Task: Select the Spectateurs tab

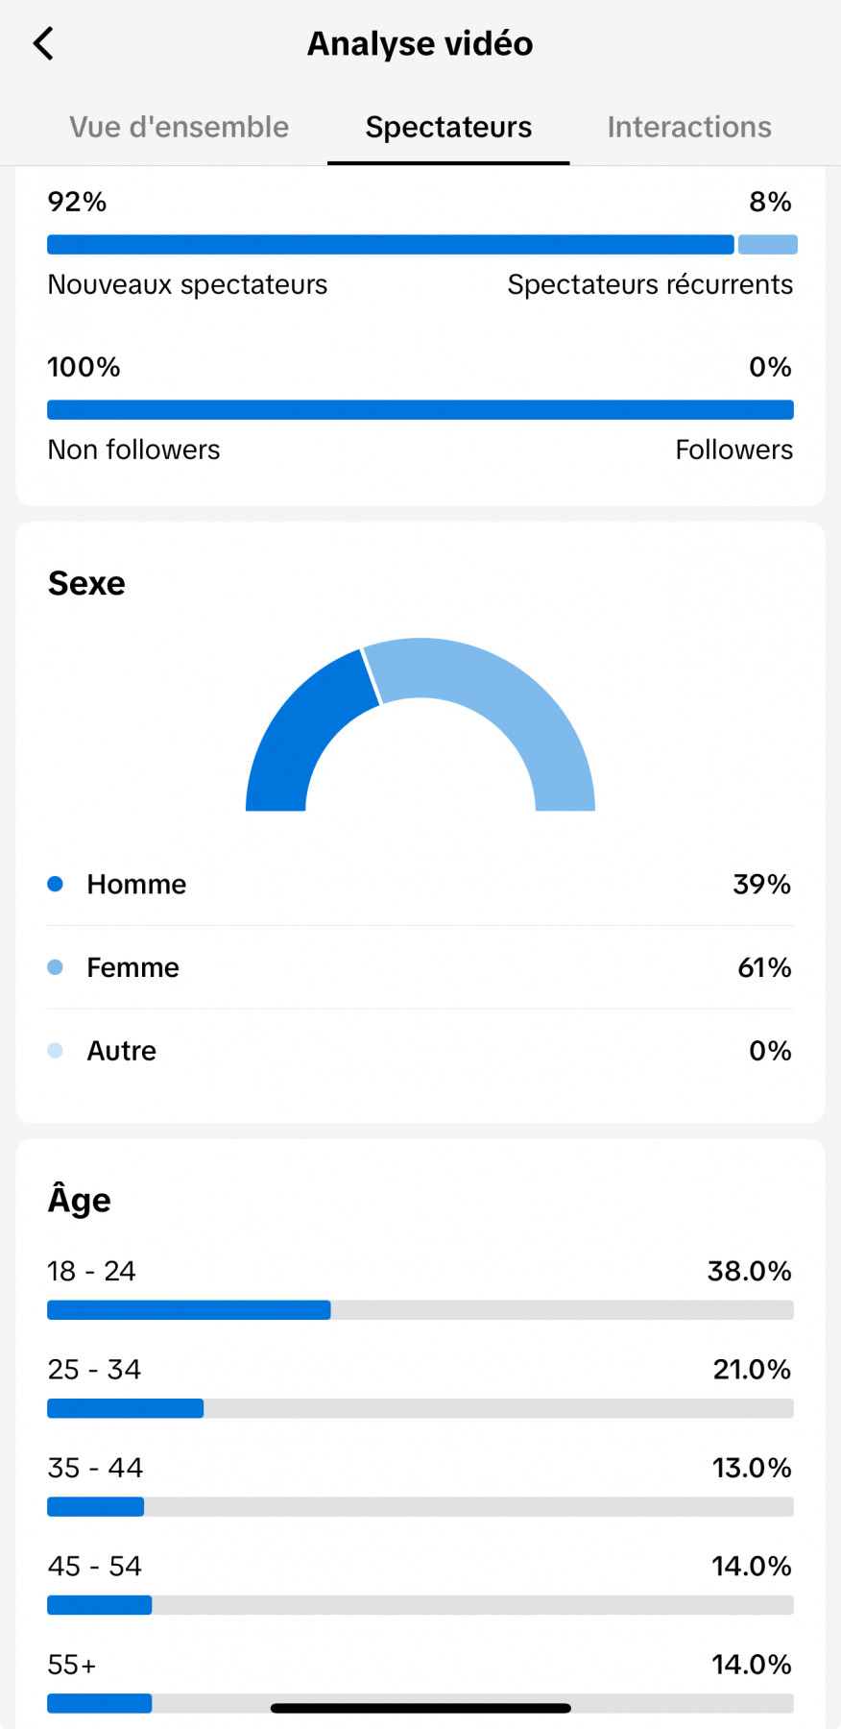Action: coord(448,127)
